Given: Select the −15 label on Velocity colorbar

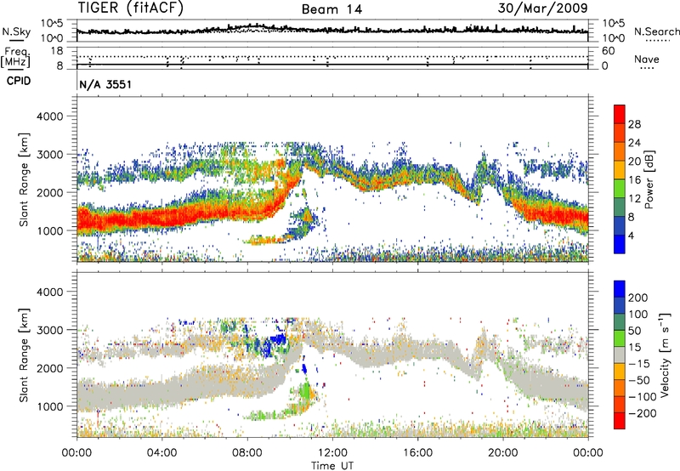Looking at the screenshot, I should pos(639,364).
